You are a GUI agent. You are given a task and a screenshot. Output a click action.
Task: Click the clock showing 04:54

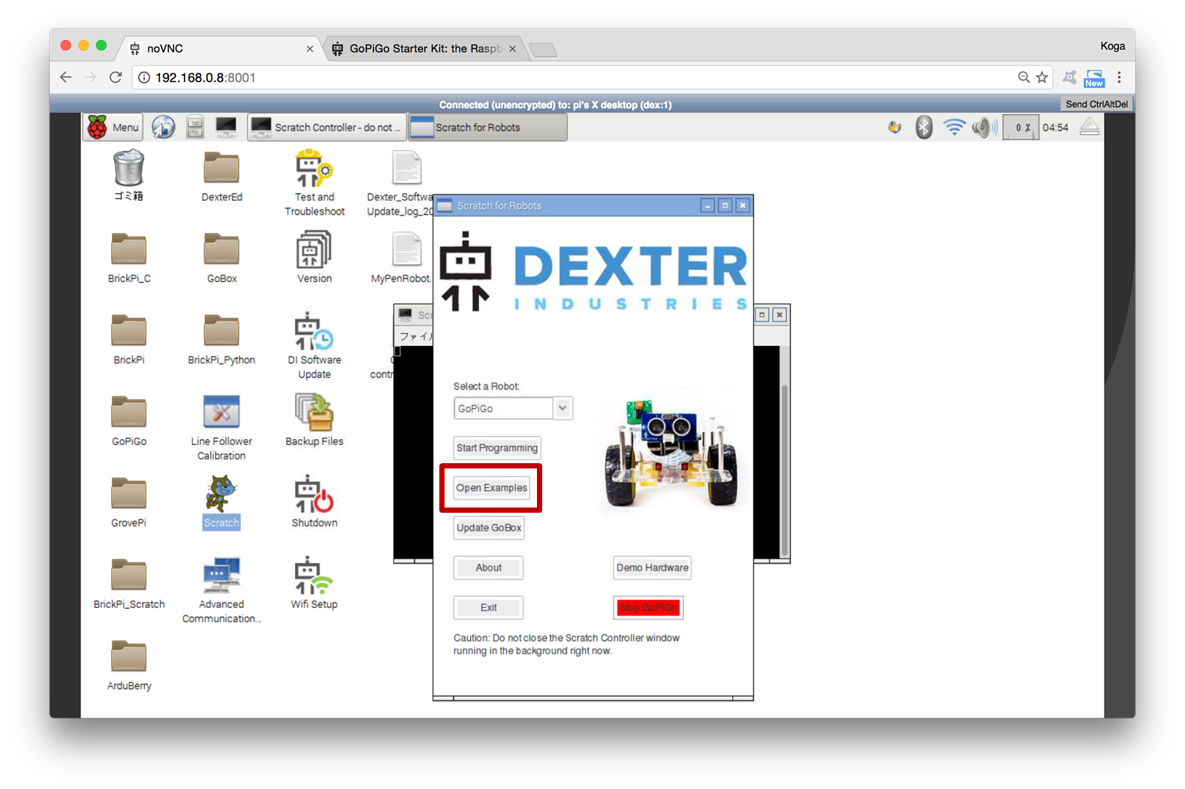[1056, 128]
